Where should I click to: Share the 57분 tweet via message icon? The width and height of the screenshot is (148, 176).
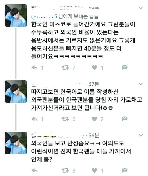point(125,119)
